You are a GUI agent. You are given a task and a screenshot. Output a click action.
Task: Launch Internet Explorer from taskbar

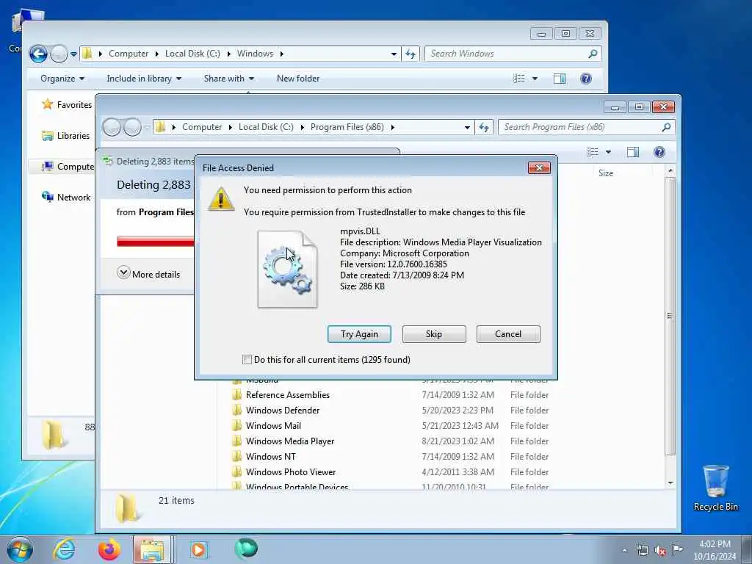coord(64,549)
